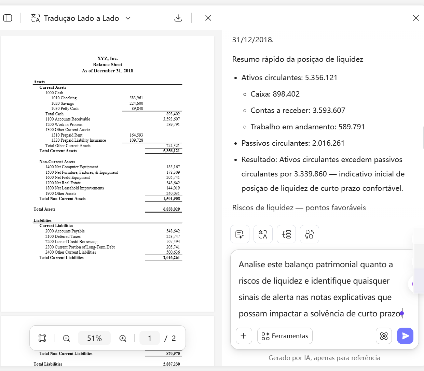
Task: Click the AI summary document icon
Action: point(240,234)
